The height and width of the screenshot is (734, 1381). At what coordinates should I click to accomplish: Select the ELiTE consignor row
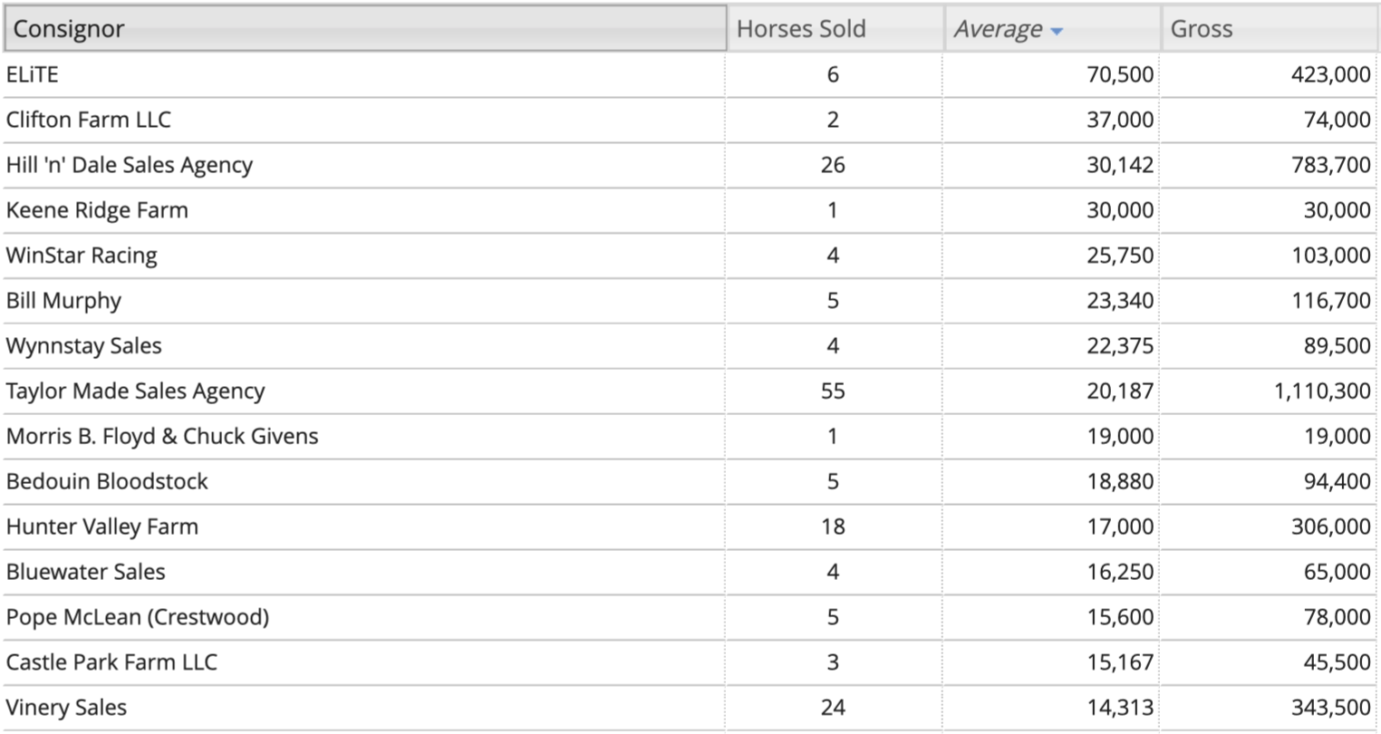pyautogui.click(x=690, y=74)
